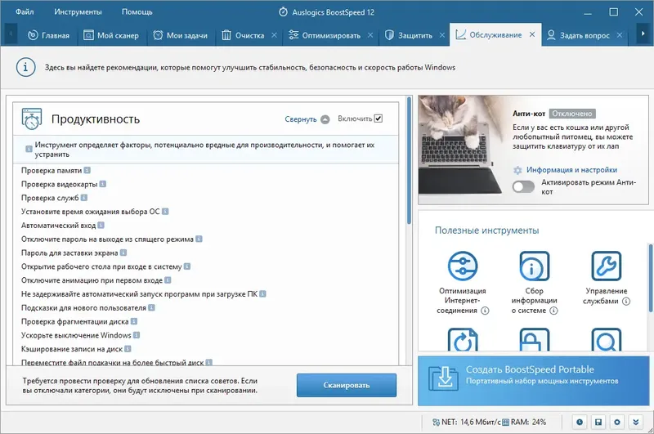This screenshot has height=434, width=654.
Task: Open settings gear in status bar
Action: 617,423
